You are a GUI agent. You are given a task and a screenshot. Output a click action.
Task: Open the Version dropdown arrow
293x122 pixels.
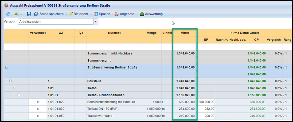[x=96, y=22]
